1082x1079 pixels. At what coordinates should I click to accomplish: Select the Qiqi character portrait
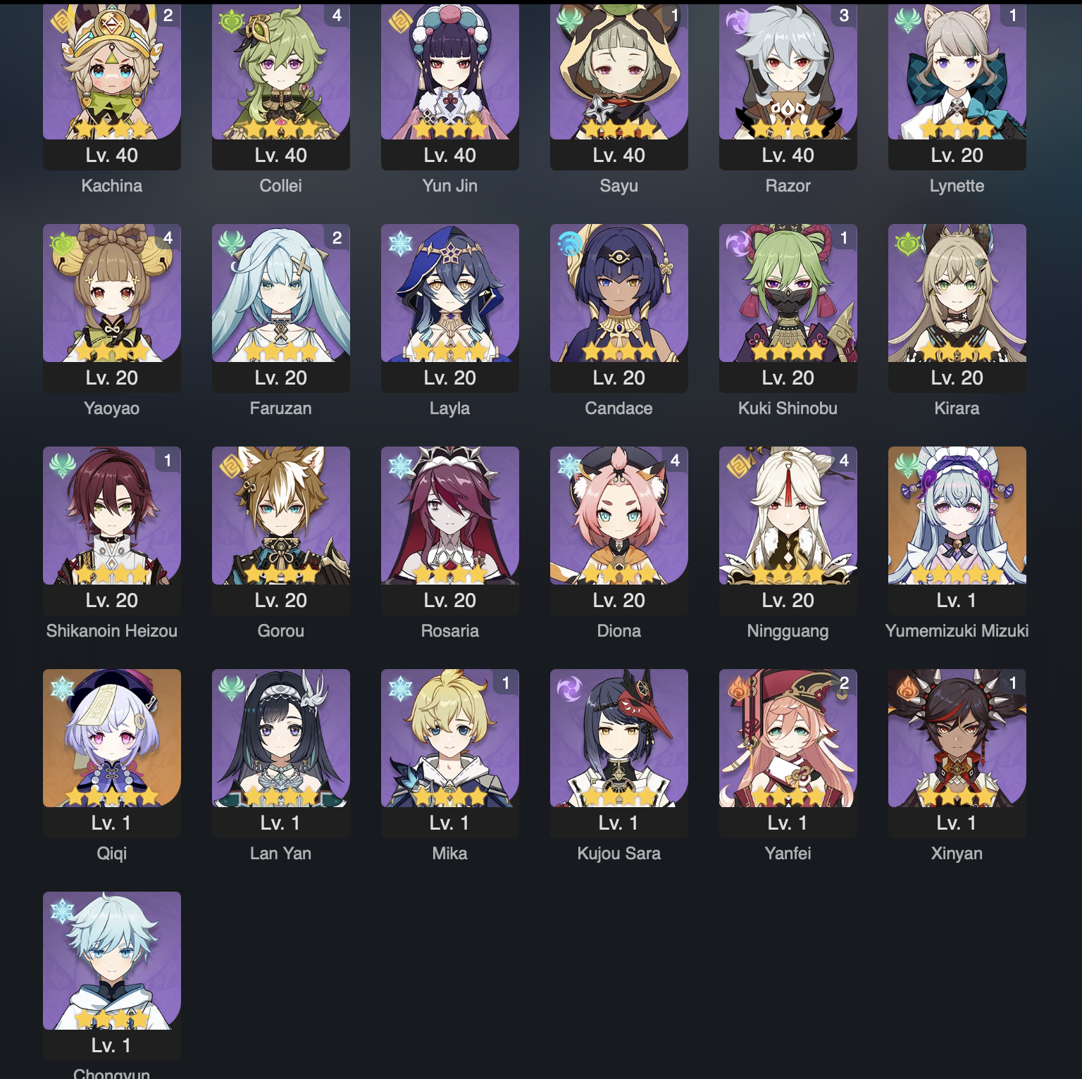pos(112,738)
